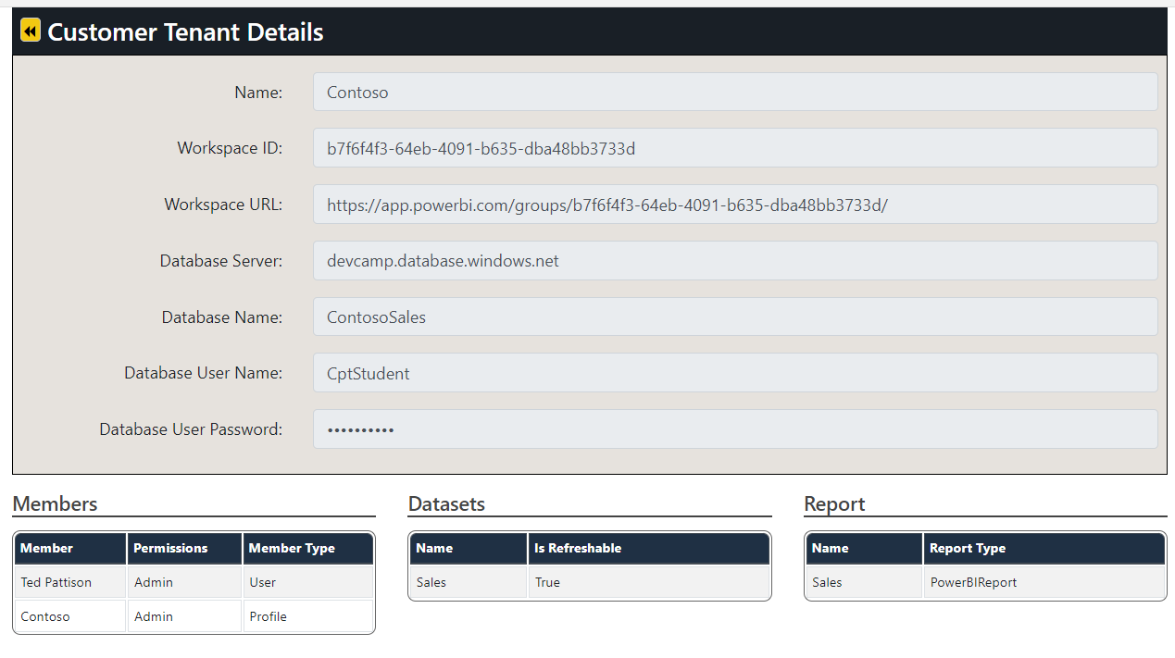Click the Workspace URL: label

point(223,205)
